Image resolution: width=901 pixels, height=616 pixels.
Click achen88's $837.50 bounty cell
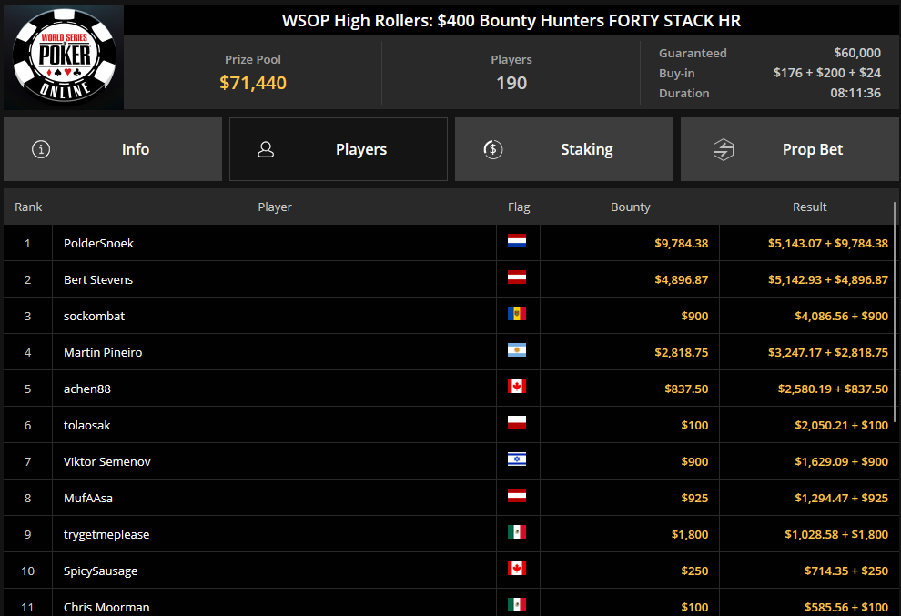[x=630, y=389]
